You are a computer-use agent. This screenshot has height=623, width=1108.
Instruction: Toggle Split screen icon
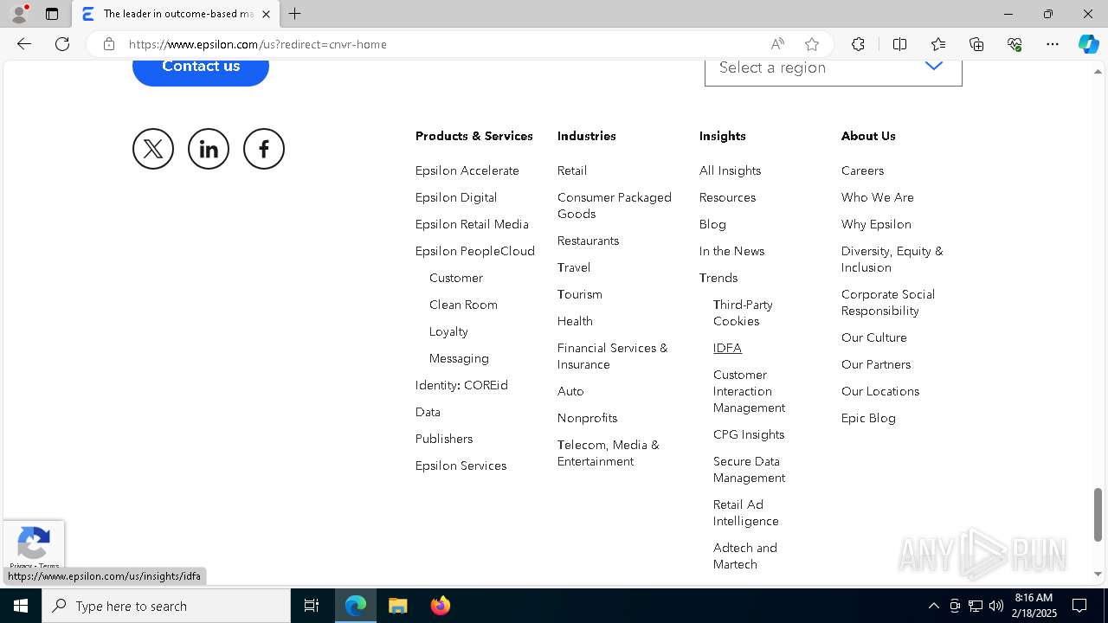899,44
